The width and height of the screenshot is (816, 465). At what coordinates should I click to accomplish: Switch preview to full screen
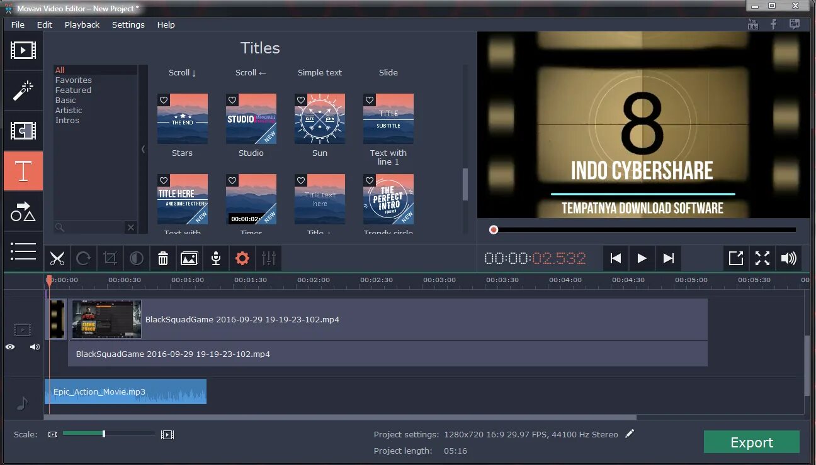click(762, 258)
